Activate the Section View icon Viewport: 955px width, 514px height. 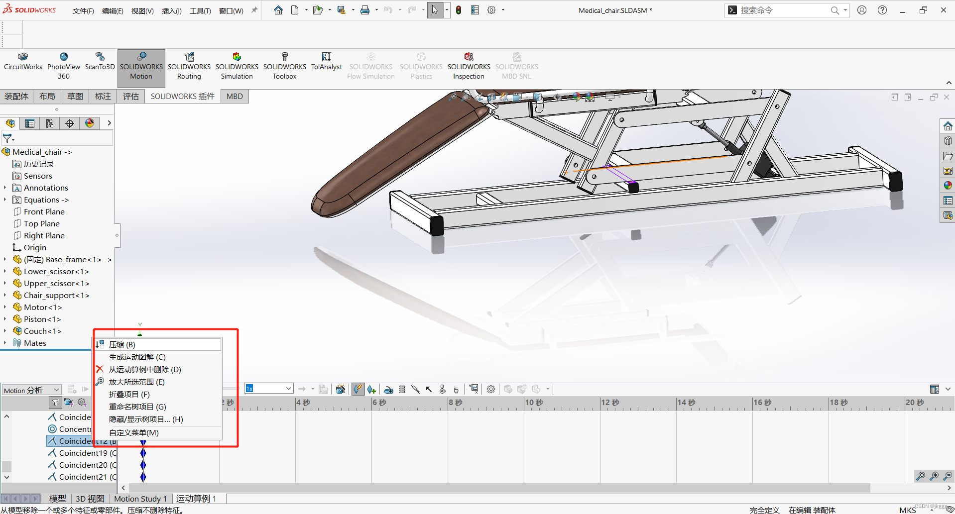click(x=492, y=97)
